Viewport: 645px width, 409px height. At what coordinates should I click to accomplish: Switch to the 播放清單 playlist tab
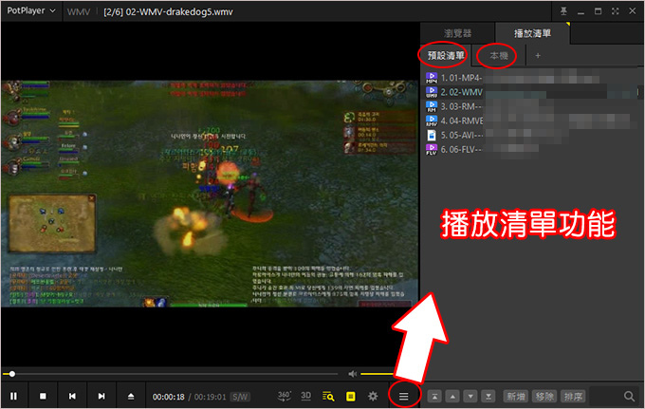point(532,33)
